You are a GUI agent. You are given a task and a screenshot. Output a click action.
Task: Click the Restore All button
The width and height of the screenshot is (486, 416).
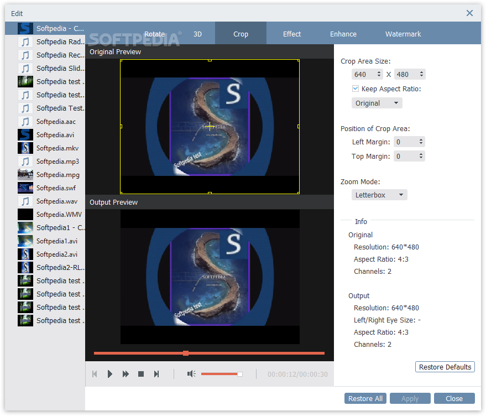[x=365, y=399]
